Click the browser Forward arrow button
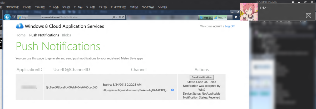This screenshot has width=316, height=109. tap(14, 17)
